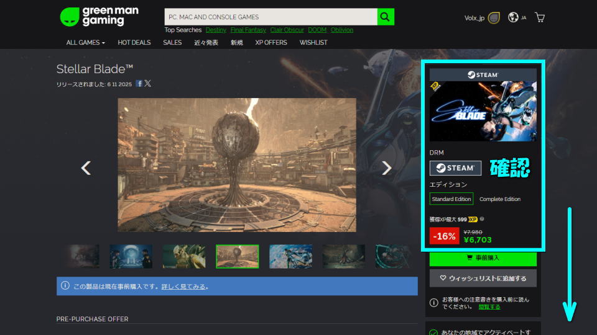The height and width of the screenshot is (335, 597).
Task: Show the previous screenshot with left arrow
Action: click(86, 168)
